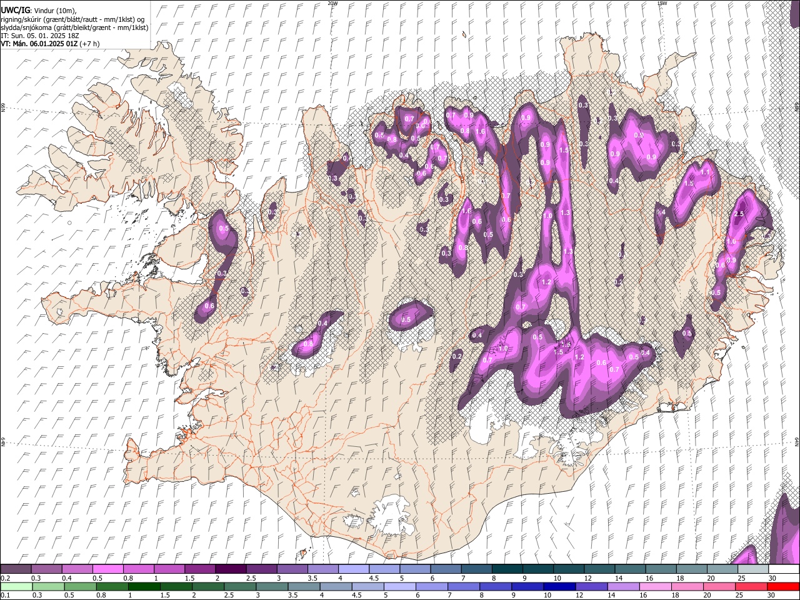The width and height of the screenshot is (800, 600).
Task: Click the upper-row swatch between 3 and 3.5
Action: tap(292, 569)
